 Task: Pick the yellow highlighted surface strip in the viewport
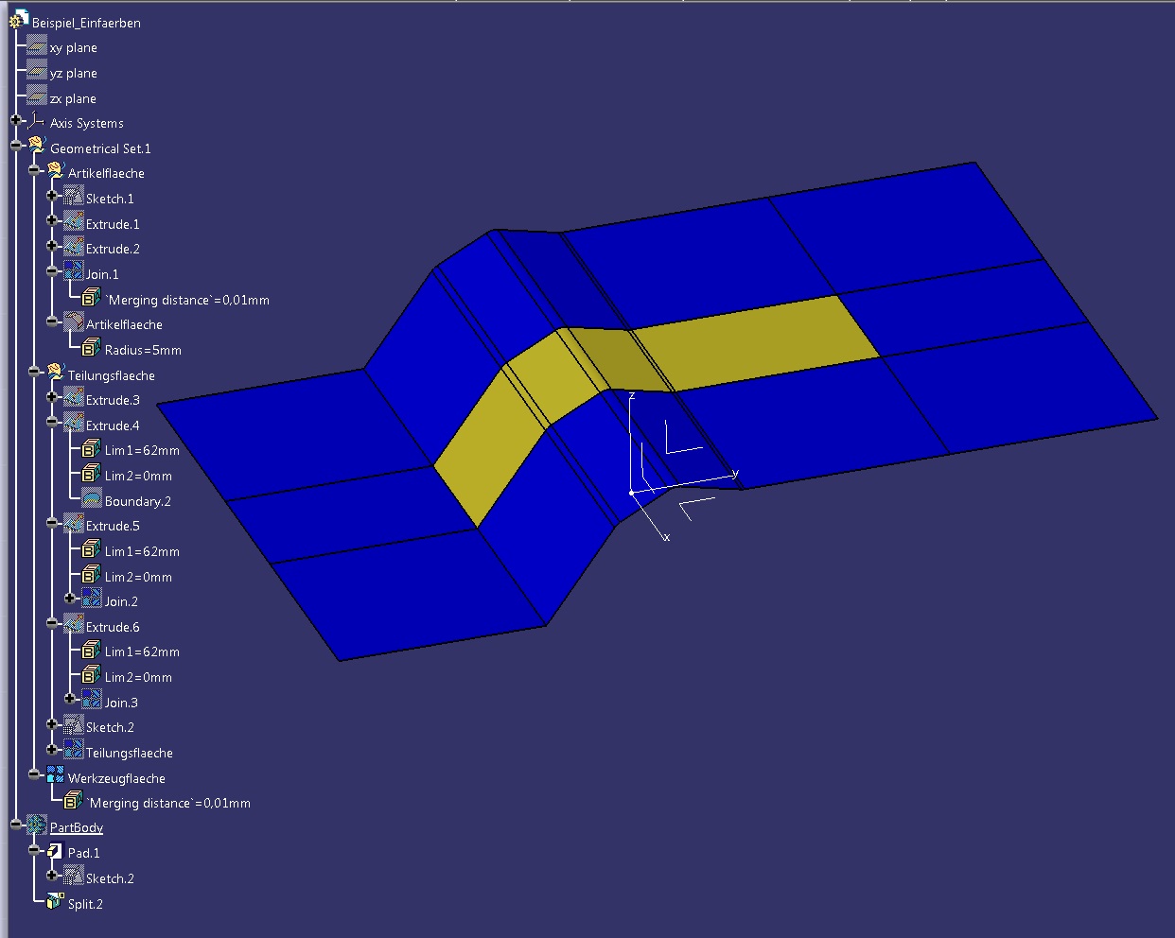pos(757,342)
